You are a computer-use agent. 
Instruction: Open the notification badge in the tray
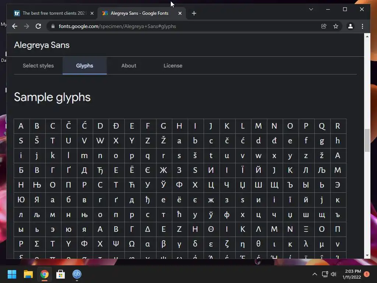pos(366,274)
